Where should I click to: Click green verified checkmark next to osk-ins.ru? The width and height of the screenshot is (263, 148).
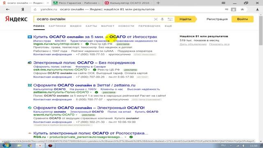tap(95, 69)
